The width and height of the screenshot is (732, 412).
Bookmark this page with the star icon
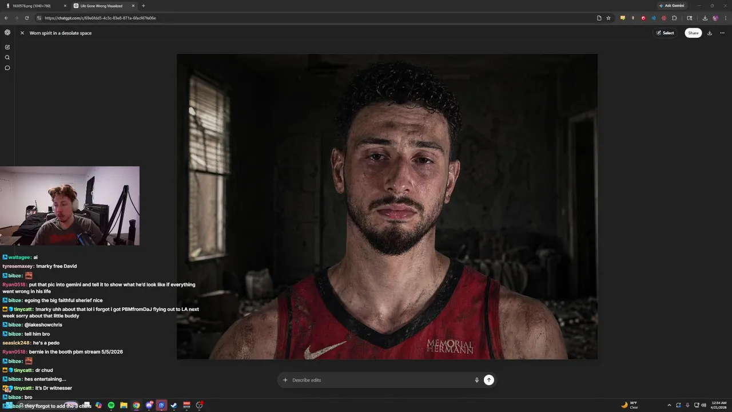click(x=608, y=18)
